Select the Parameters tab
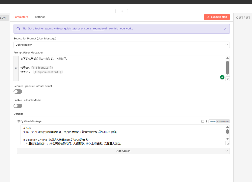The width and height of the screenshot is (252, 182). click(21, 17)
